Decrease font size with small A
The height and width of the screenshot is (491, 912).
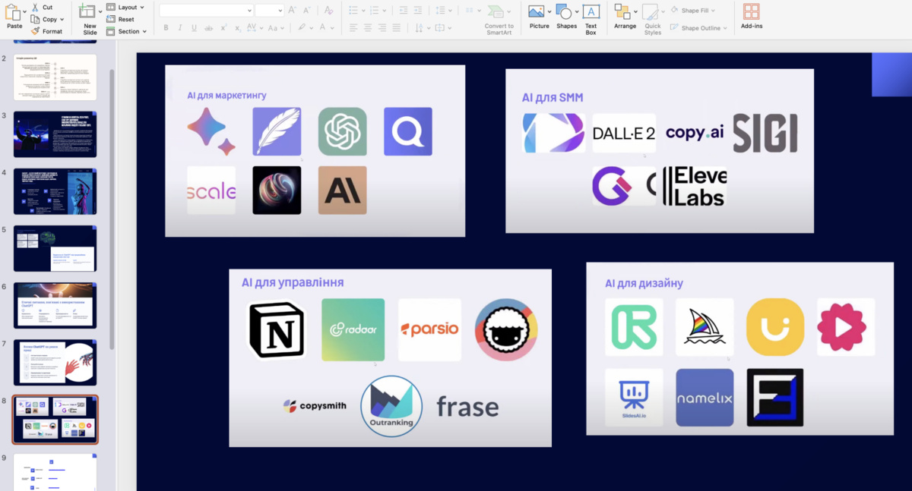306,11
